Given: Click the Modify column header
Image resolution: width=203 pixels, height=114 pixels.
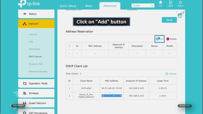Looking at the screenshot, I should click(170, 46).
